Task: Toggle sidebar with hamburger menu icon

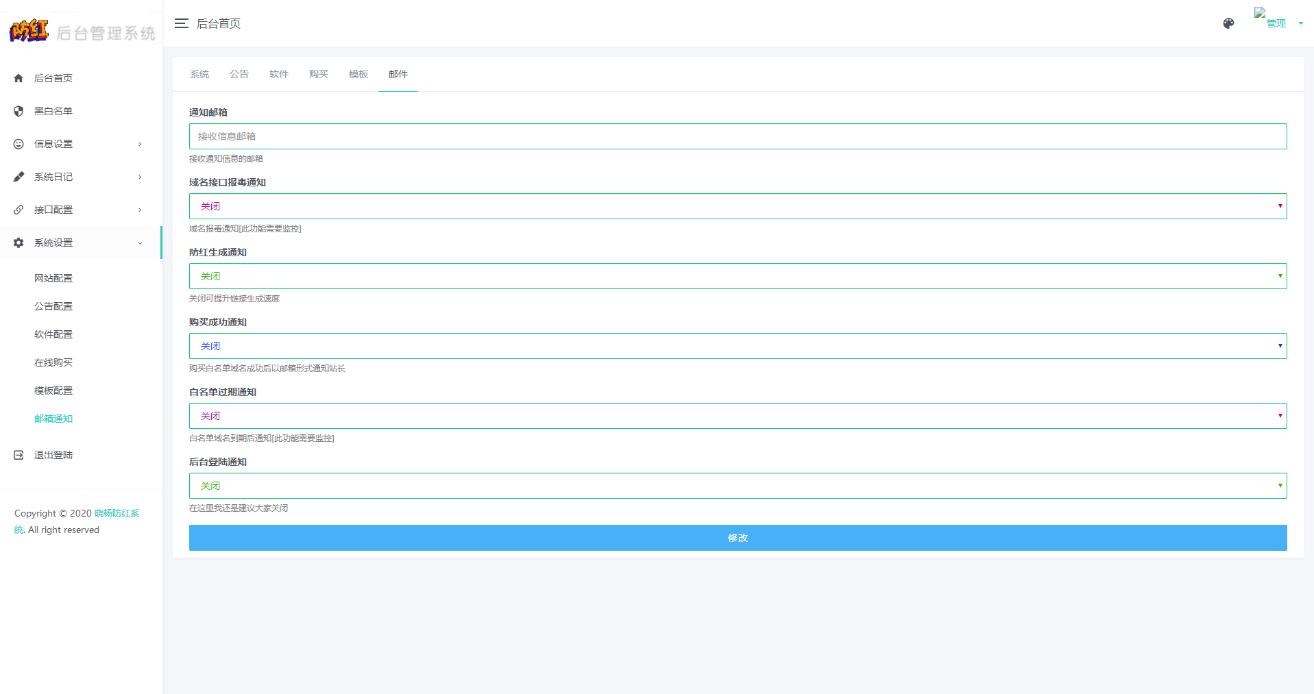Action: click(181, 23)
